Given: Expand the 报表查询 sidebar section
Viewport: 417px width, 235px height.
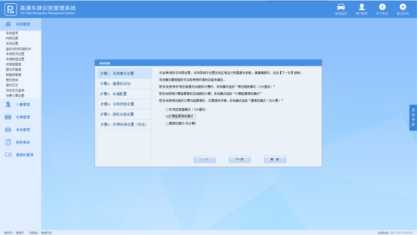Looking at the screenshot, I should click(x=23, y=142).
